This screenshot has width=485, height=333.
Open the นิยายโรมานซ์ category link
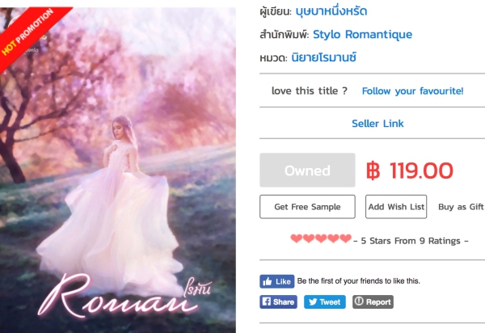click(324, 57)
